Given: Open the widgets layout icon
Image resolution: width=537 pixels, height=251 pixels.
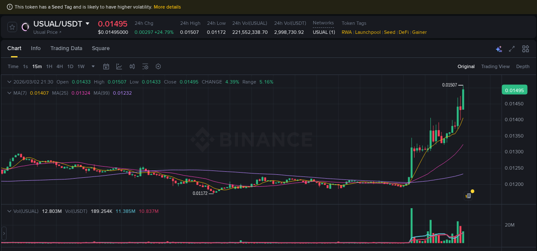Looking at the screenshot, I should pos(525,49).
